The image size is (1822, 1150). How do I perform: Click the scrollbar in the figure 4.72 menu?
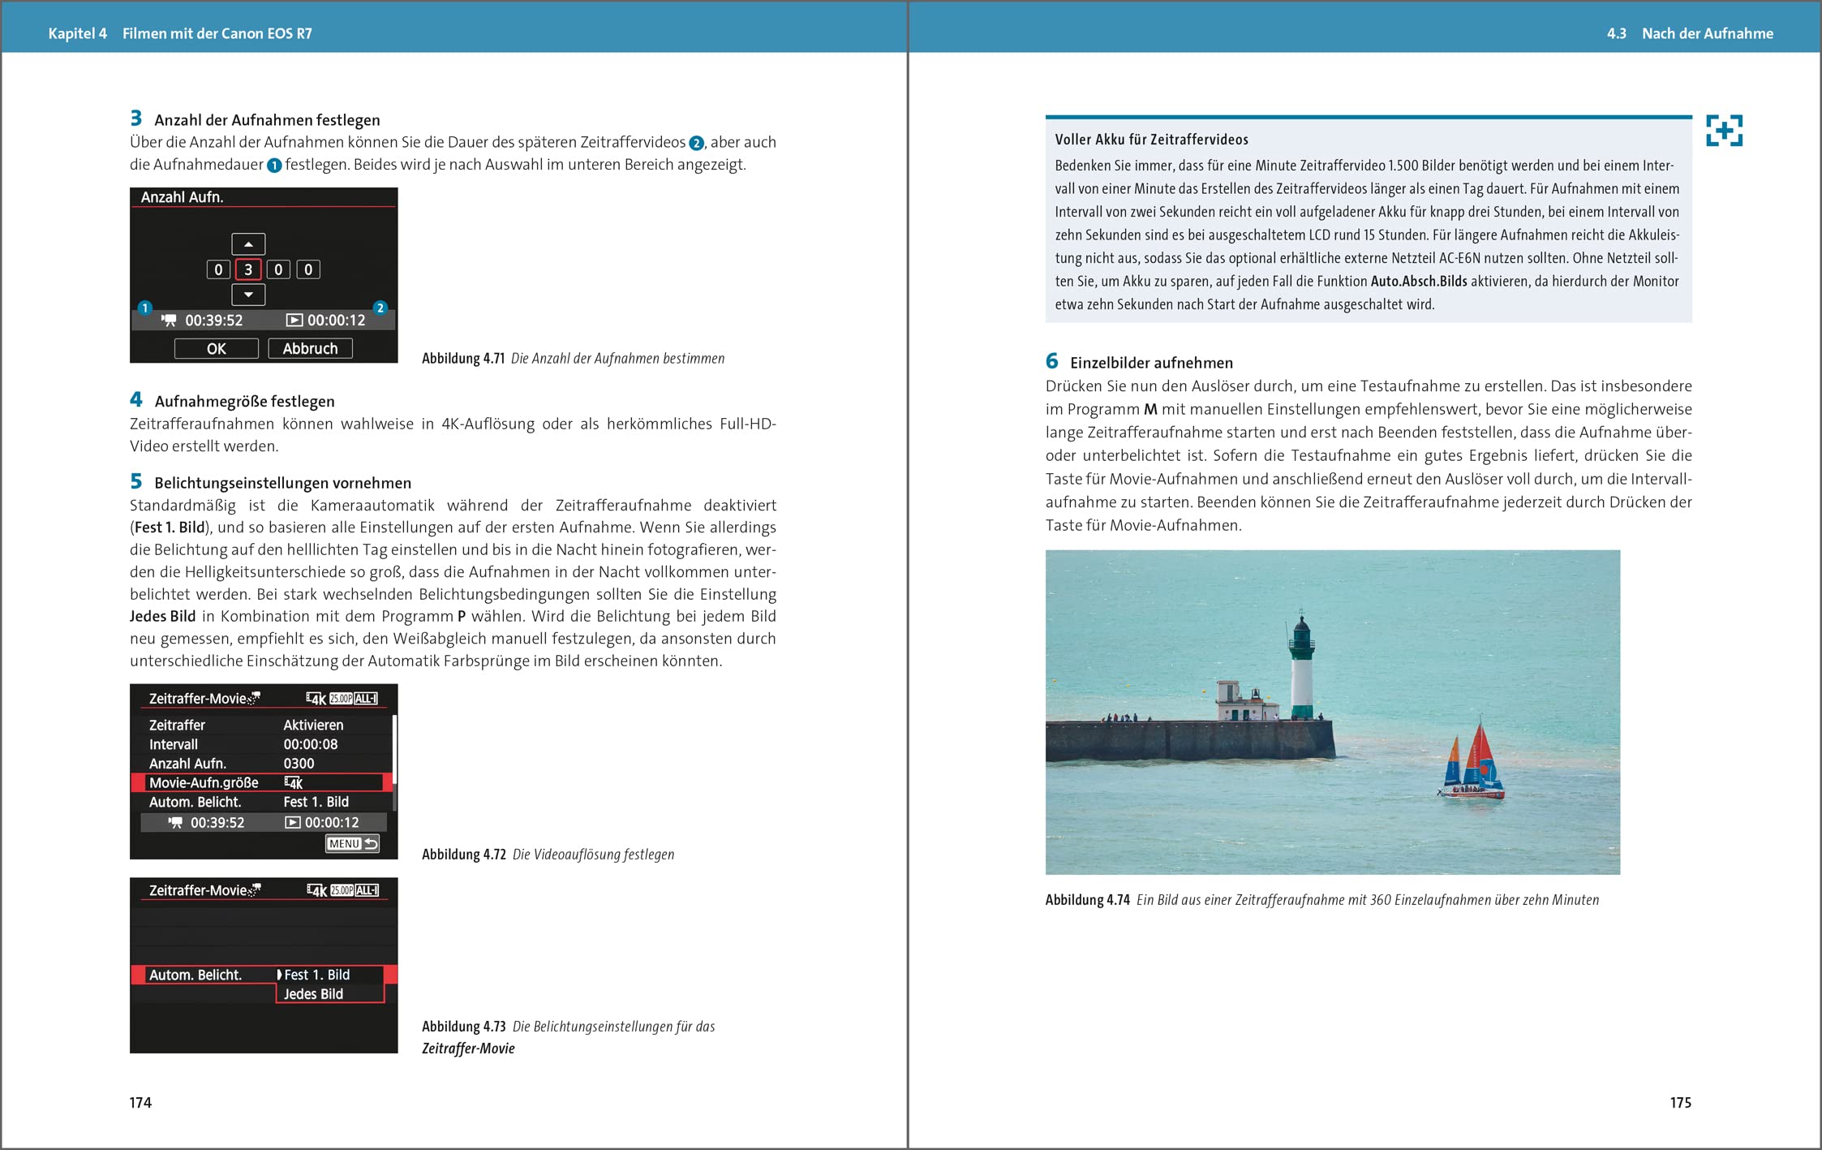click(x=395, y=763)
